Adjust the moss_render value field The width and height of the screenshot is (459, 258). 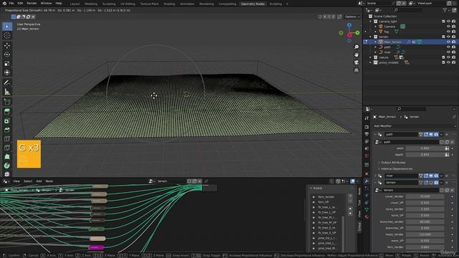click(425, 234)
